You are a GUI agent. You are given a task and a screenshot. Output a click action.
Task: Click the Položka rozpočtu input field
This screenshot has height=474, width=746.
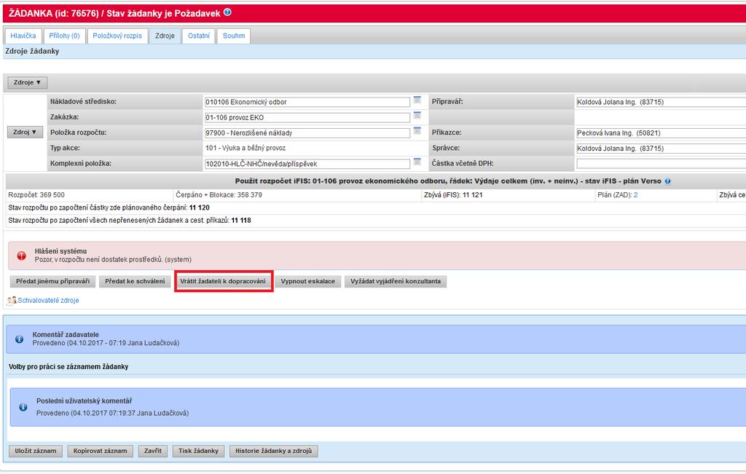(x=307, y=133)
